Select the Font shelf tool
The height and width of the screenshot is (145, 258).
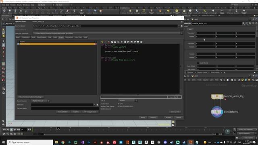[74, 11]
